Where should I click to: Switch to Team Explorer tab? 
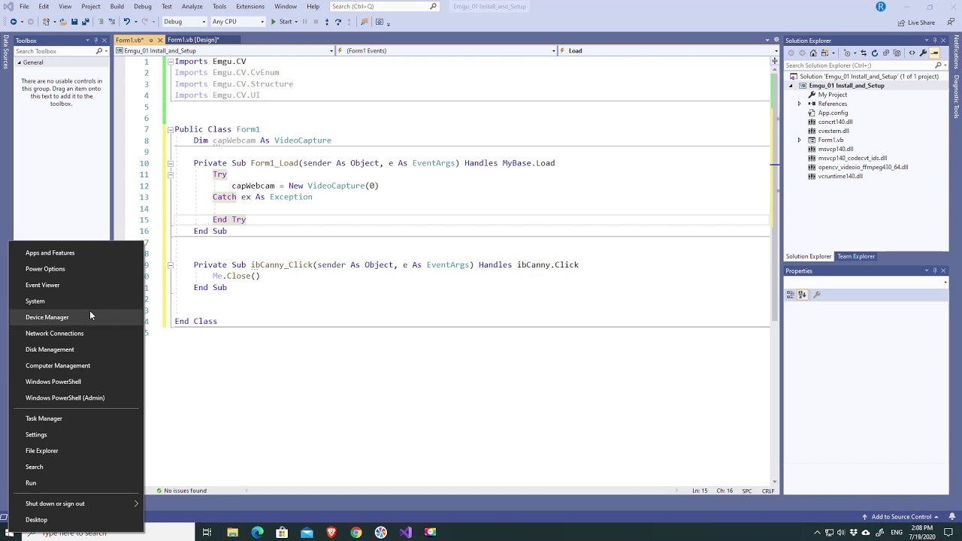[856, 256]
